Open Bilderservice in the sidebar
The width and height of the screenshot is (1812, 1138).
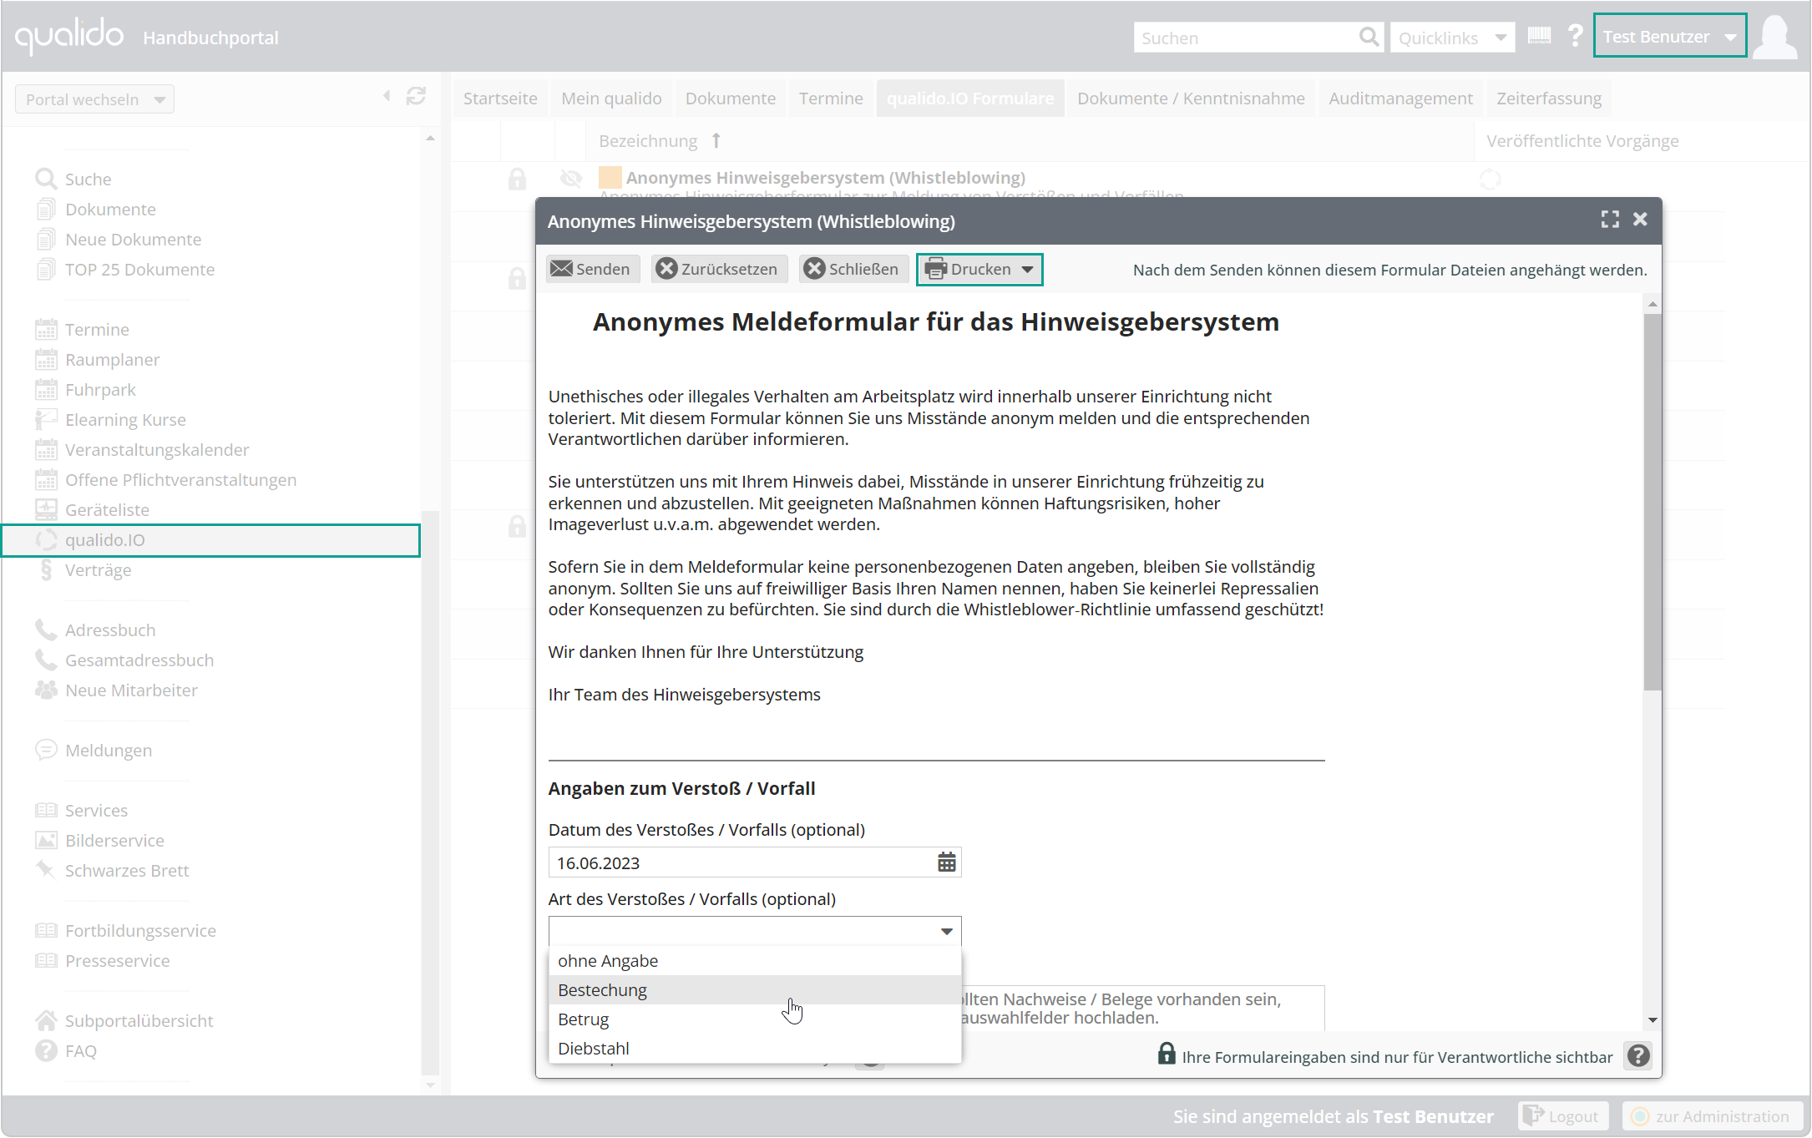coord(114,841)
